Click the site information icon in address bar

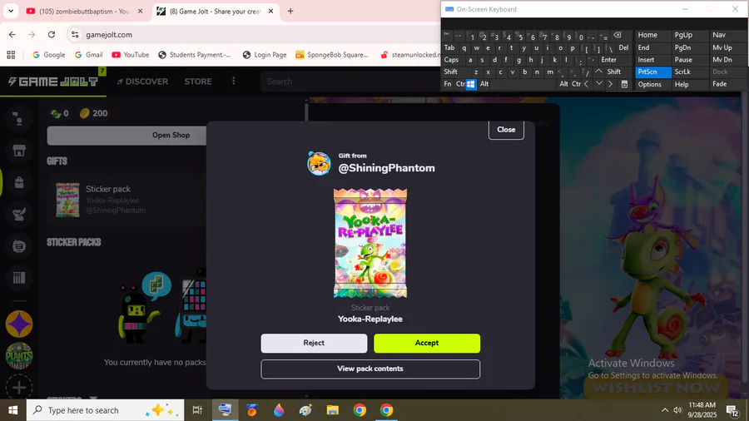point(75,34)
